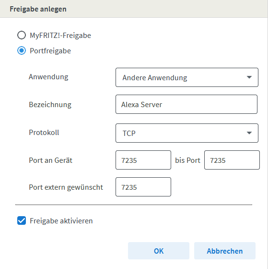Click the bis Port end field
The width and height of the screenshot is (268, 269).
tap(232, 160)
